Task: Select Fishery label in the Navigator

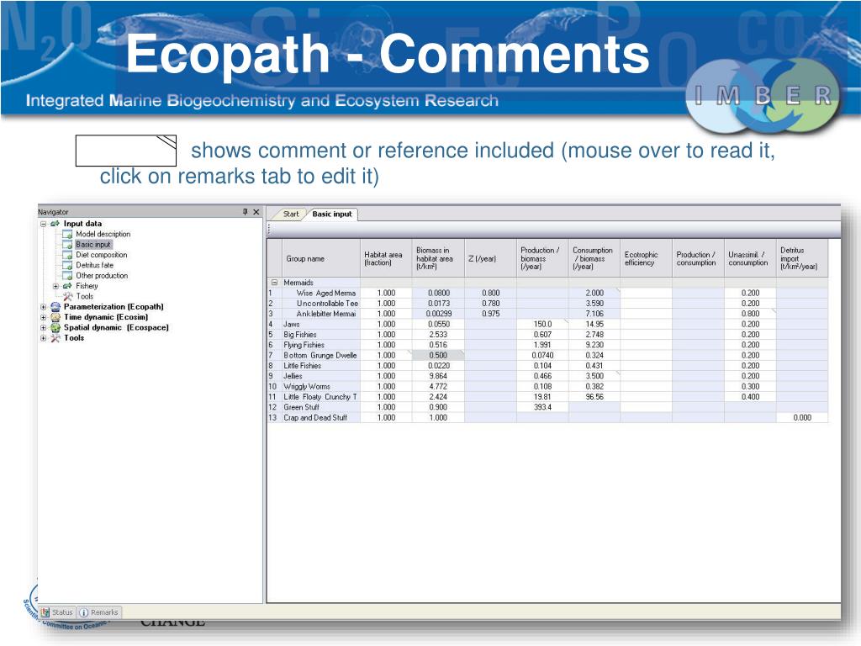Action: (87, 286)
